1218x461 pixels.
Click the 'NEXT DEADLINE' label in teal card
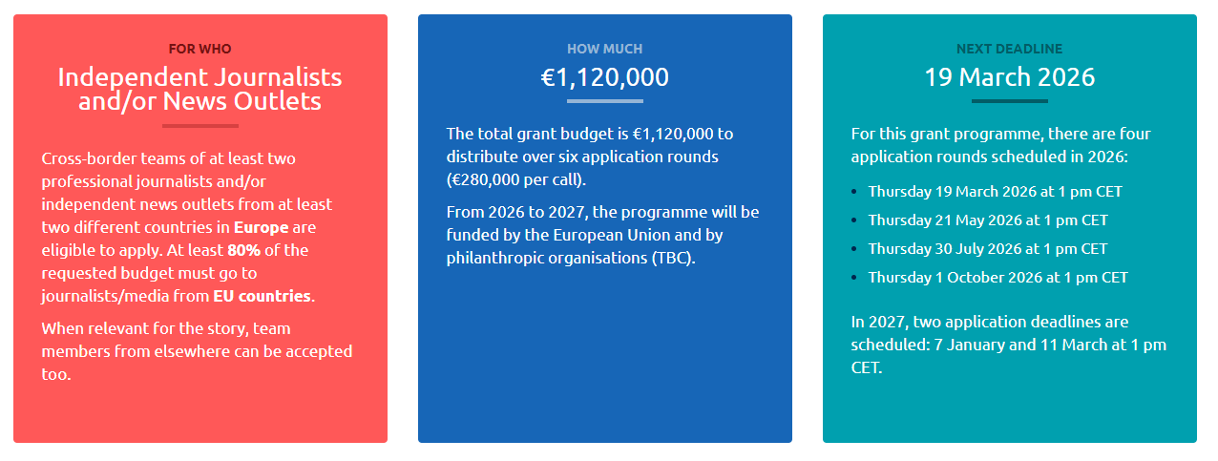1009,49
